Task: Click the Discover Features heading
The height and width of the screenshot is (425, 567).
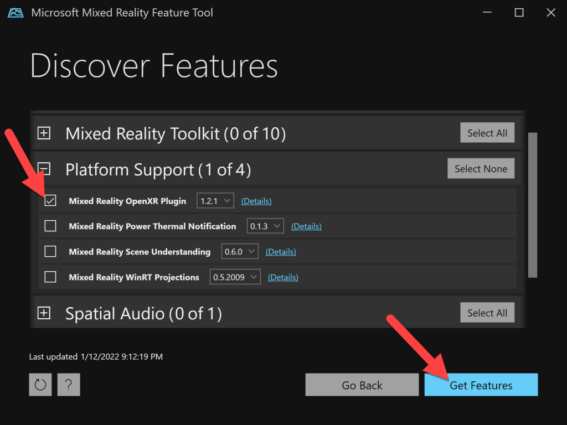Action: [x=154, y=66]
